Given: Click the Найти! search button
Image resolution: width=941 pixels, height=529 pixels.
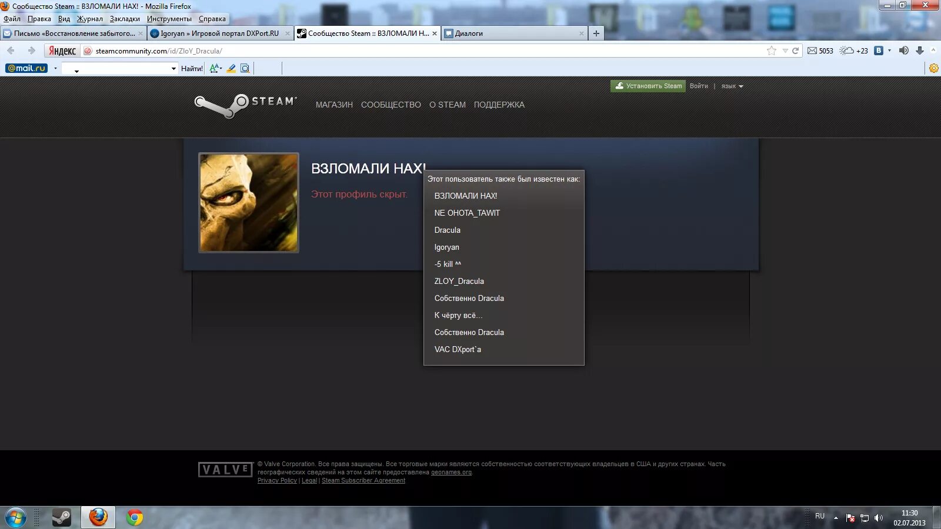Looking at the screenshot, I should tap(192, 69).
